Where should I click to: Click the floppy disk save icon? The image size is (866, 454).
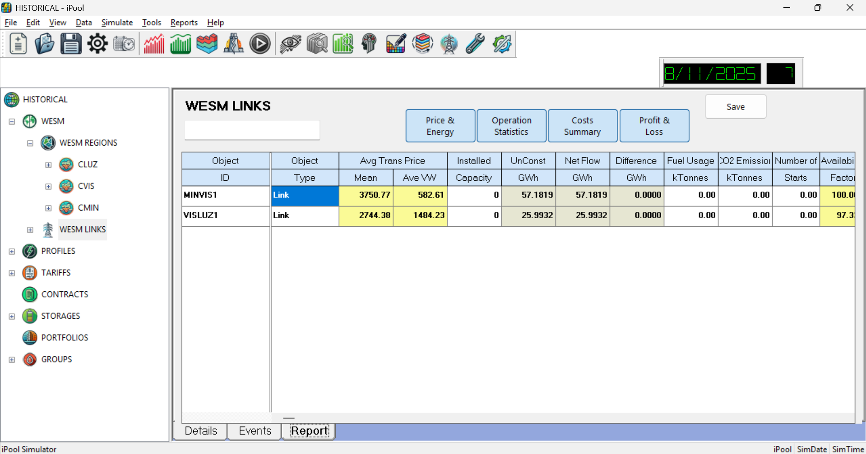pos(71,44)
